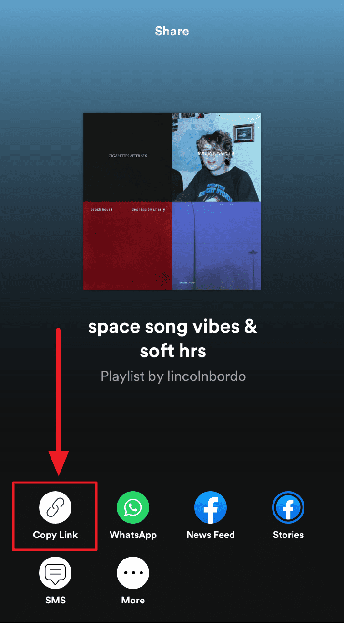Click the SMS text label
Viewport: 344px width, 623px height.
pos(55,600)
